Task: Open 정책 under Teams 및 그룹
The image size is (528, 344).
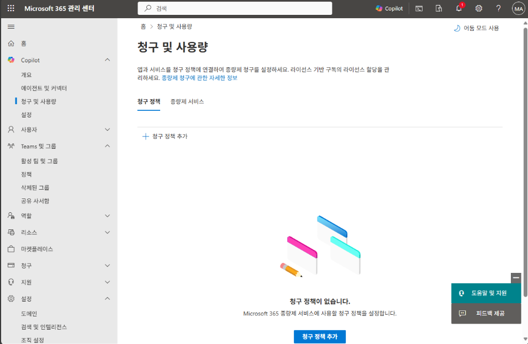Action: click(27, 174)
